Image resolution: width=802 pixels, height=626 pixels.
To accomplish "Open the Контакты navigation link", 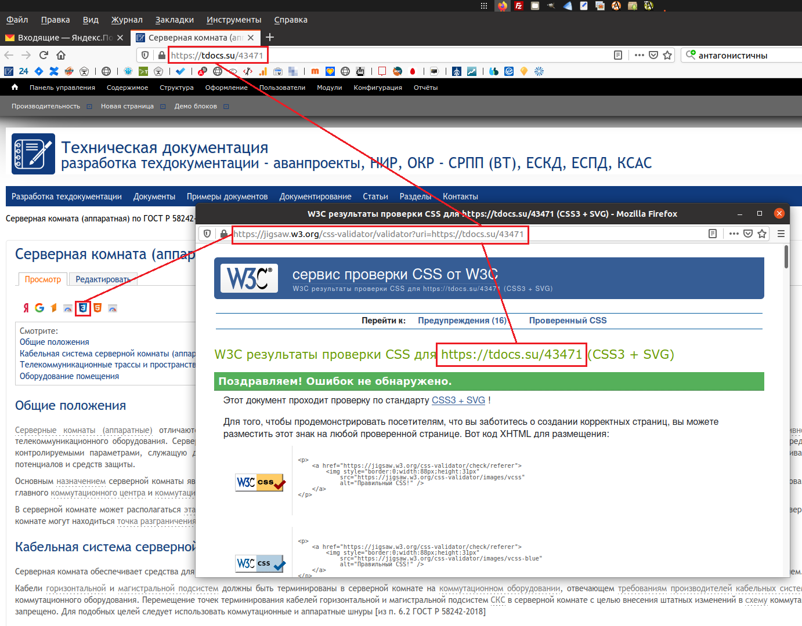I will pos(461,196).
